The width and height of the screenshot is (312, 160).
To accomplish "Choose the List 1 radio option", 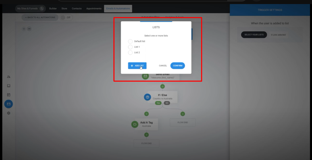I will (130, 47).
